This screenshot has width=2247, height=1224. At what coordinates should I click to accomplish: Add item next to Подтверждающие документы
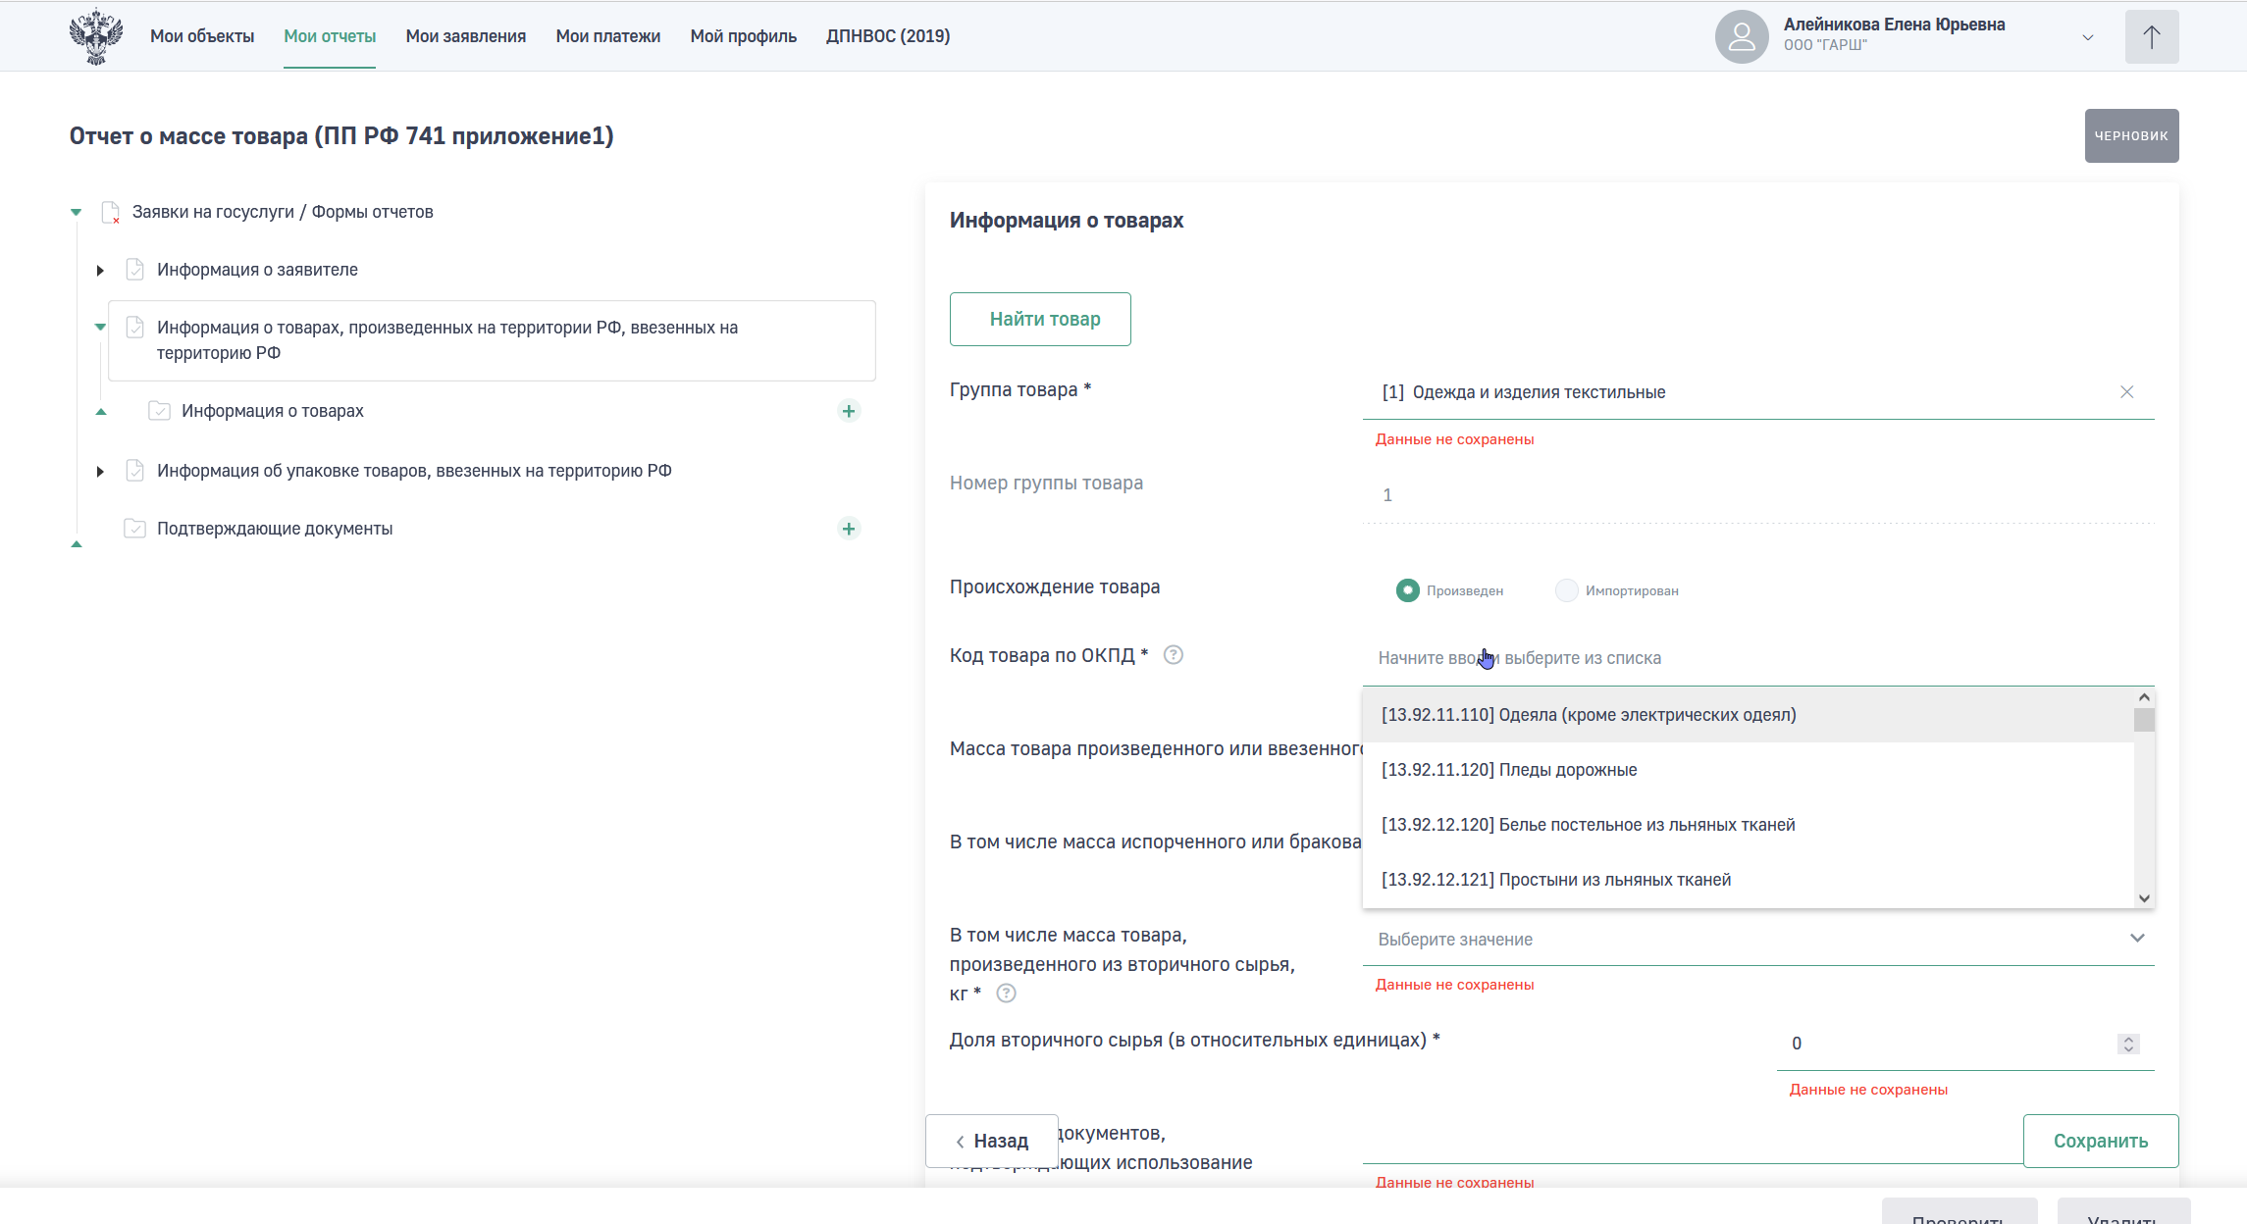click(x=849, y=529)
